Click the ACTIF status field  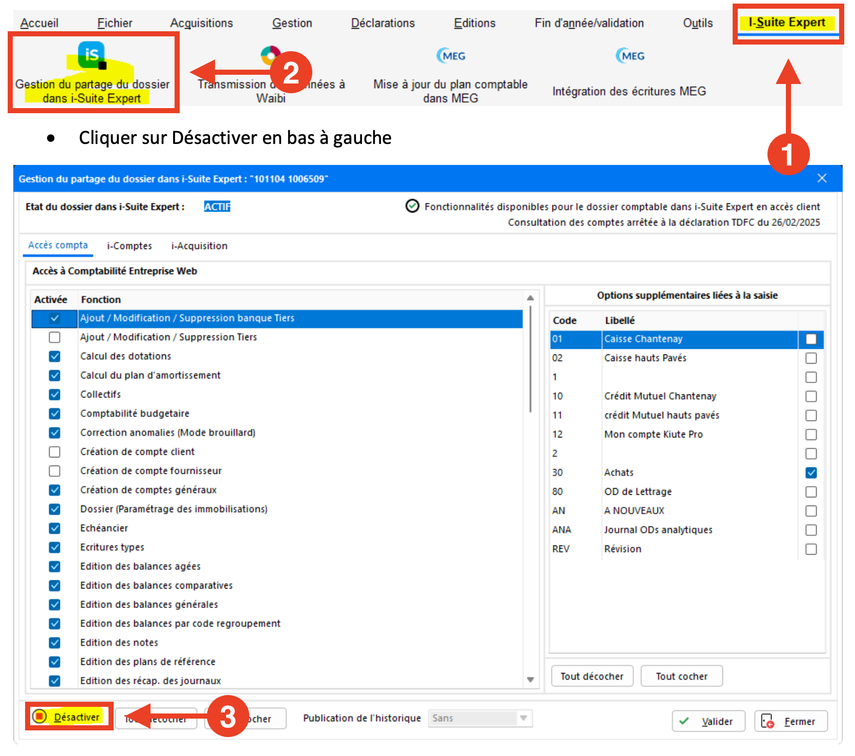tap(217, 206)
